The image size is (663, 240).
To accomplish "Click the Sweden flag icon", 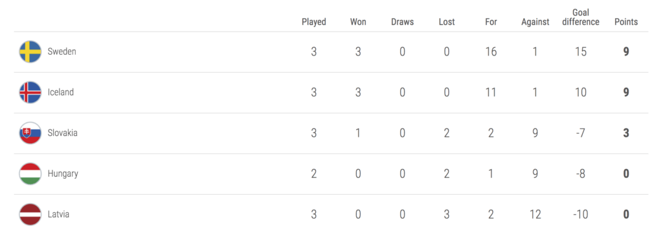I will pos(30,52).
